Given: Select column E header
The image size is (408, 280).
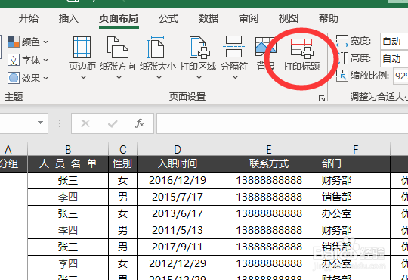Looking at the screenshot, I should [x=269, y=150].
